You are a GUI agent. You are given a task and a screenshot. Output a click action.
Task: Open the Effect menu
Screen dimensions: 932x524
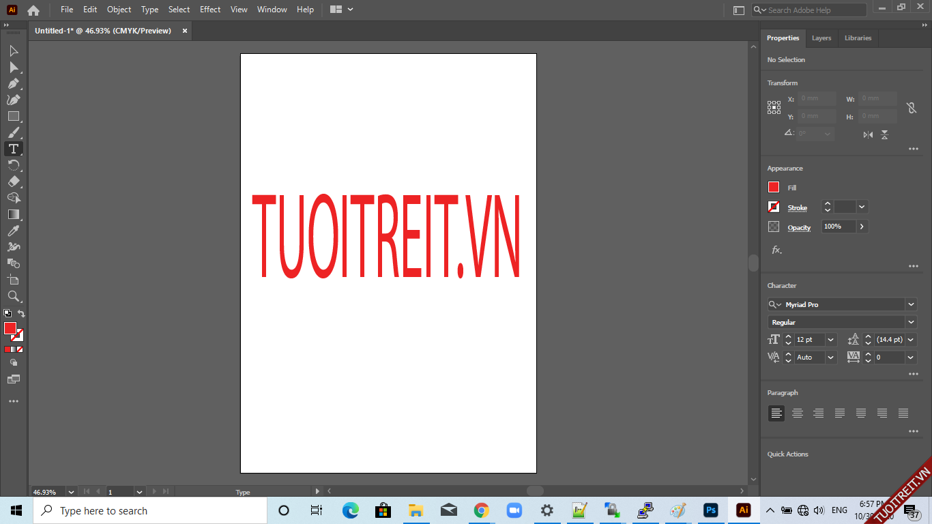[x=210, y=10]
